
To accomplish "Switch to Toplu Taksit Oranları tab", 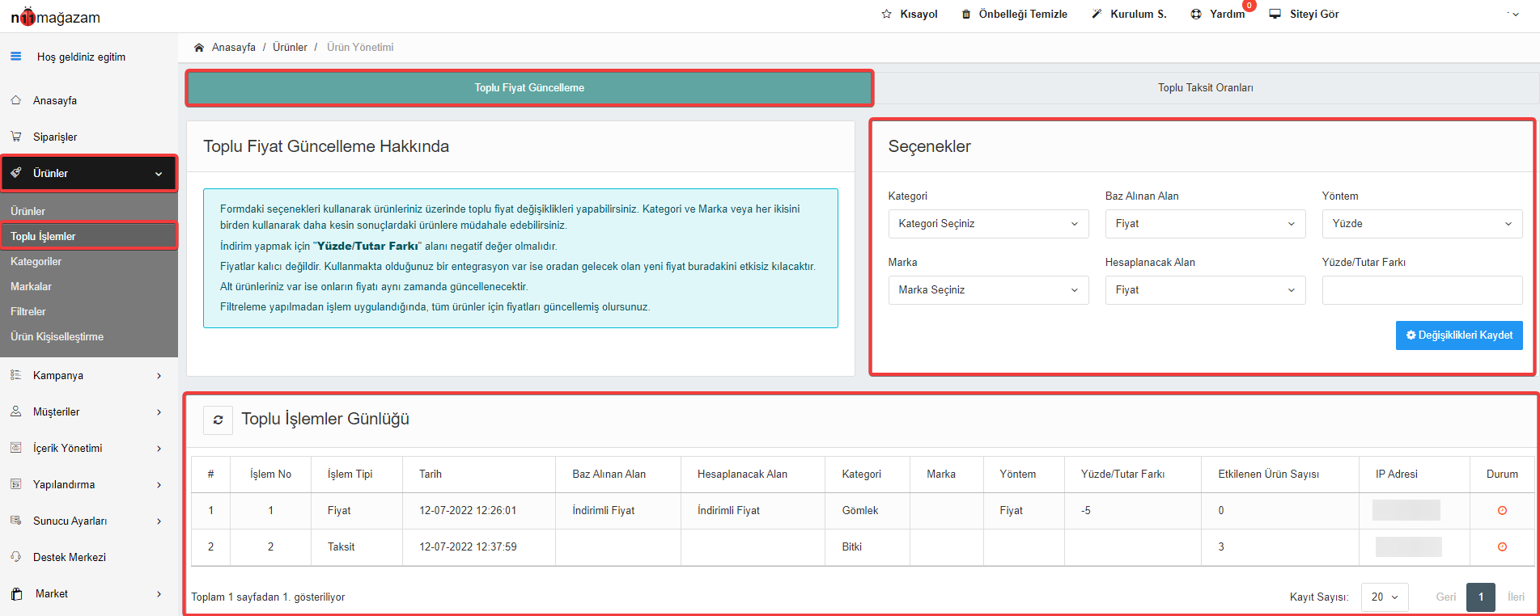I will click(x=1205, y=88).
